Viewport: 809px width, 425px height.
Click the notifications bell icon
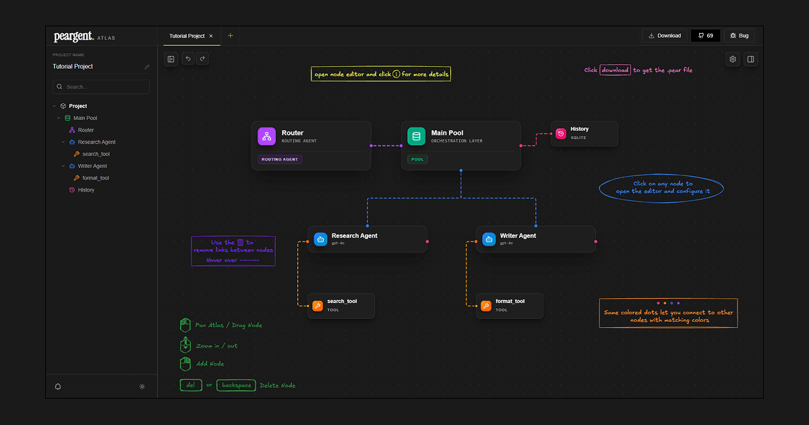[58, 387]
